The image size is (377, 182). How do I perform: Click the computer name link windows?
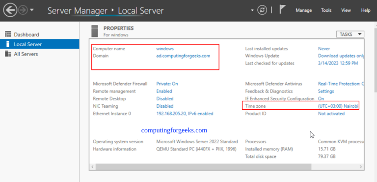coord(165,49)
